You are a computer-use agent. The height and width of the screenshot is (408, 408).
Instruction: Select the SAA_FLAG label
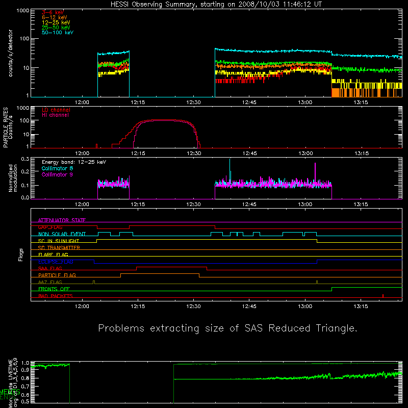coord(50,268)
